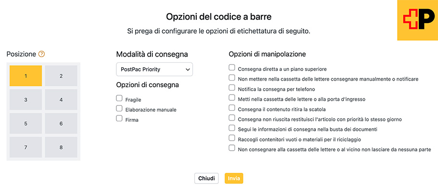Click the Chiudi button
The width and height of the screenshot is (438, 190).
coord(206,178)
